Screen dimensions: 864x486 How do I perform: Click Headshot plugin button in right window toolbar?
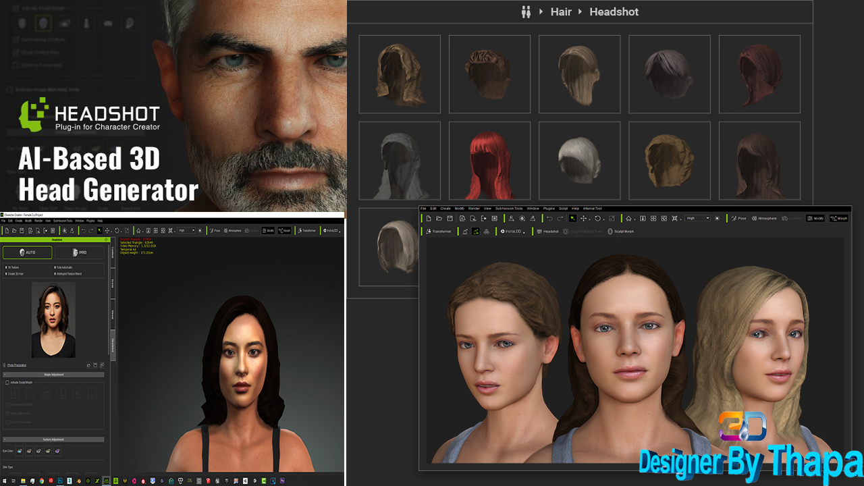pyautogui.click(x=547, y=232)
